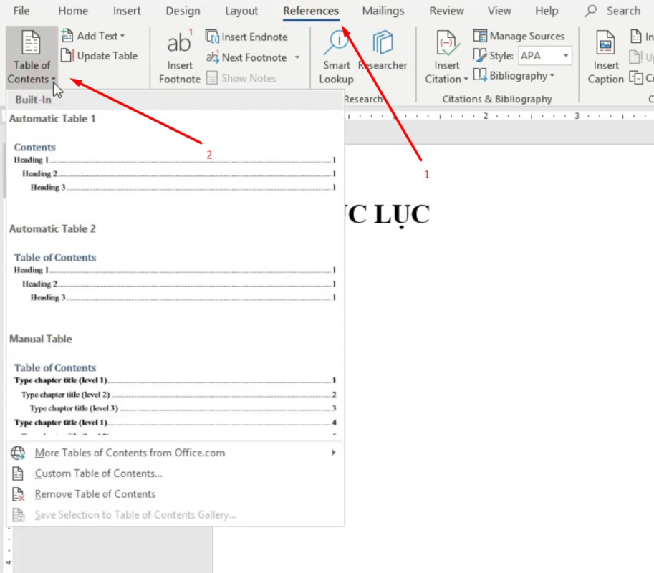Image resolution: width=654 pixels, height=573 pixels.
Task: Click the Table of Contents button
Action: click(32, 57)
